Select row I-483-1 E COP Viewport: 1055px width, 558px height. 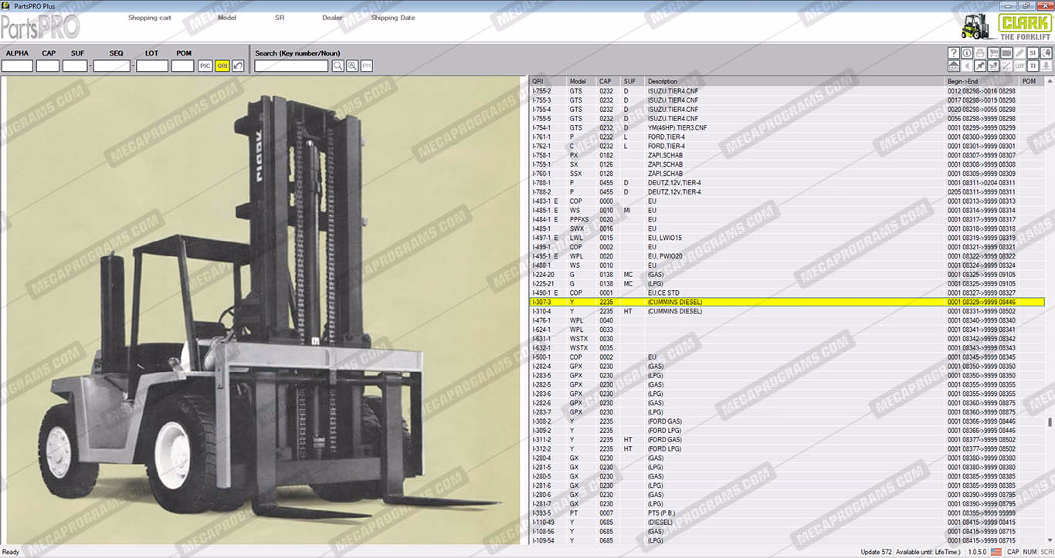point(787,201)
